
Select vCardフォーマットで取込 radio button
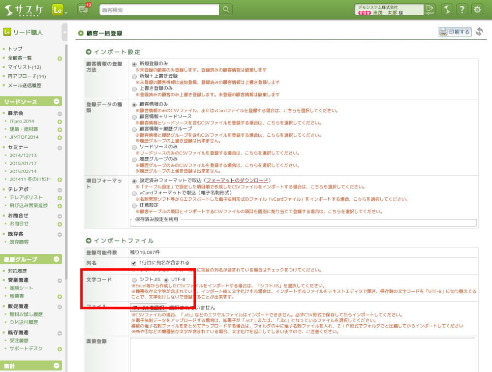point(134,193)
